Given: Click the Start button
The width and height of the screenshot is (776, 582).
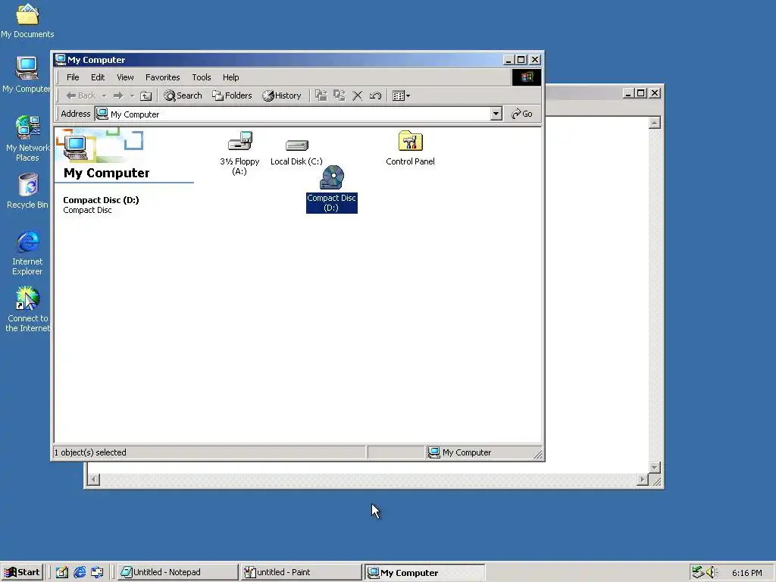Looking at the screenshot, I should (x=22, y=572).
